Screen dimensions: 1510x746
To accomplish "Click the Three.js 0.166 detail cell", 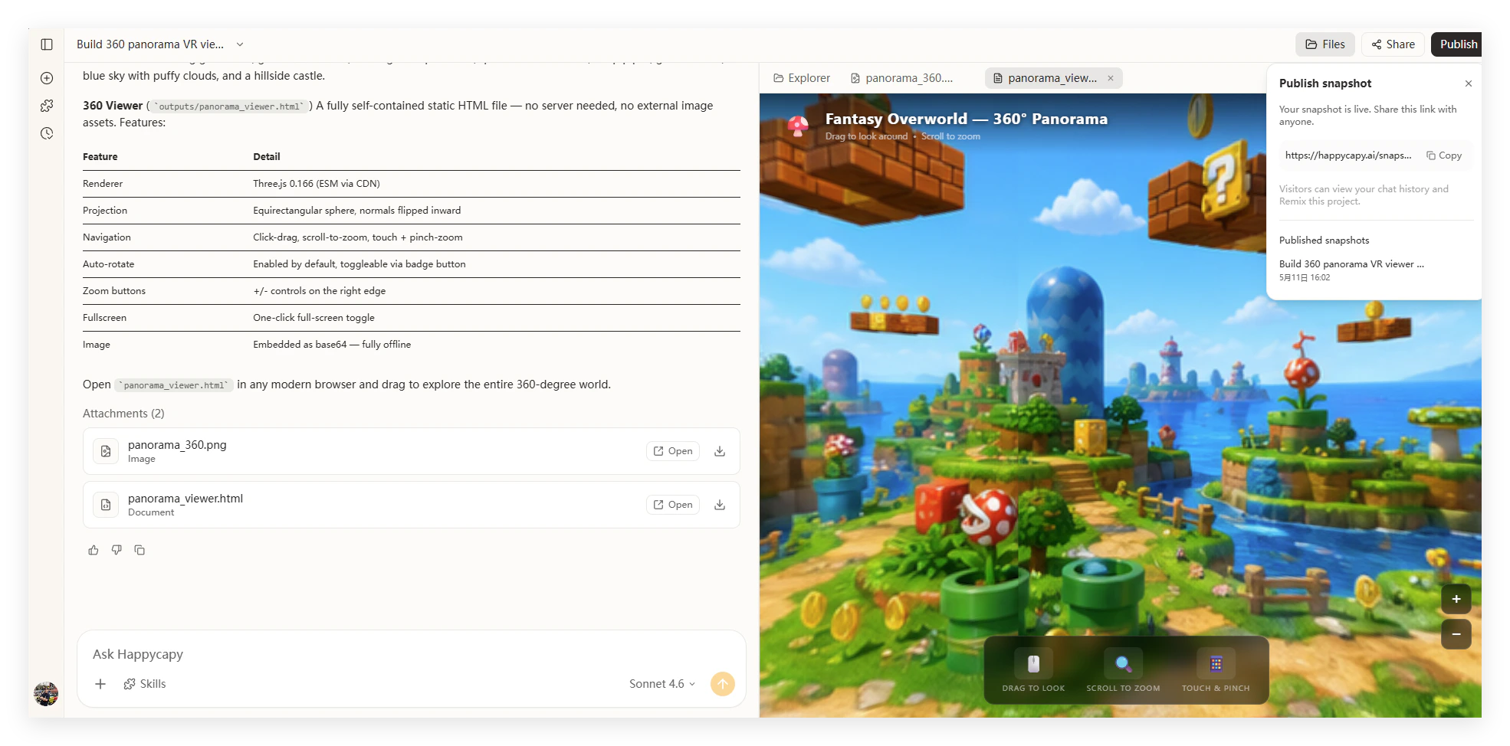I will pyautogui.click(x=317, y=184).
